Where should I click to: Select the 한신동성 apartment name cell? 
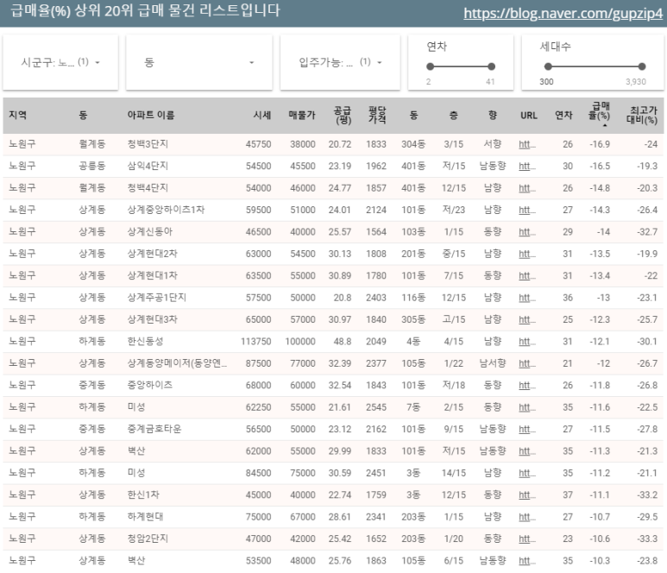(145, 342)
